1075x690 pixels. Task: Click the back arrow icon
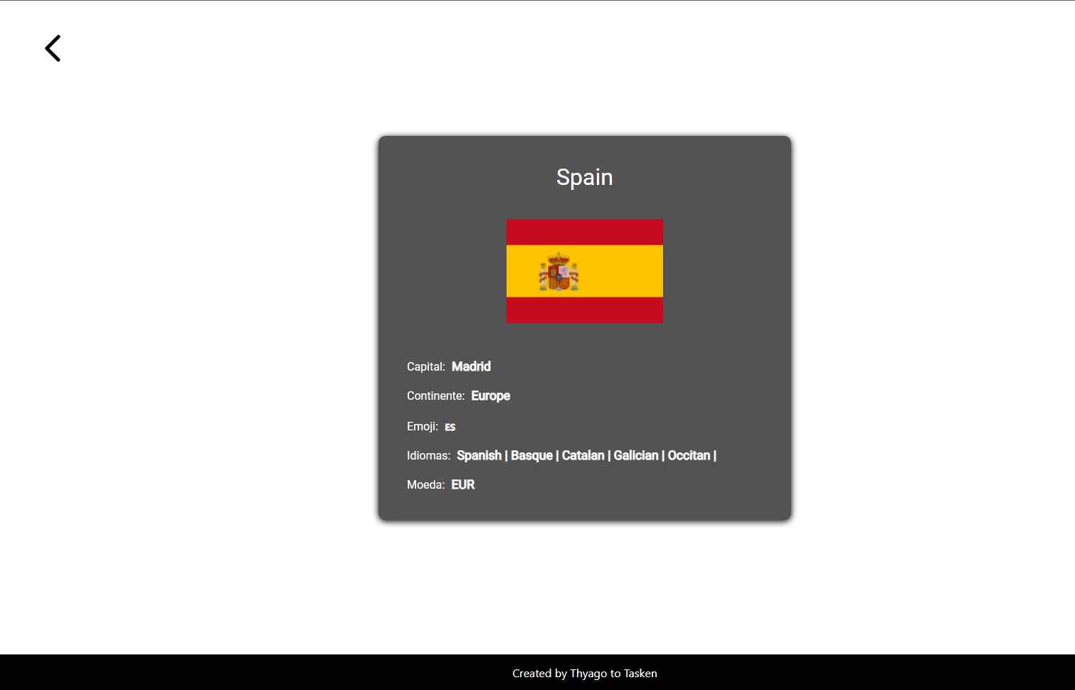(x=53, y=48)
